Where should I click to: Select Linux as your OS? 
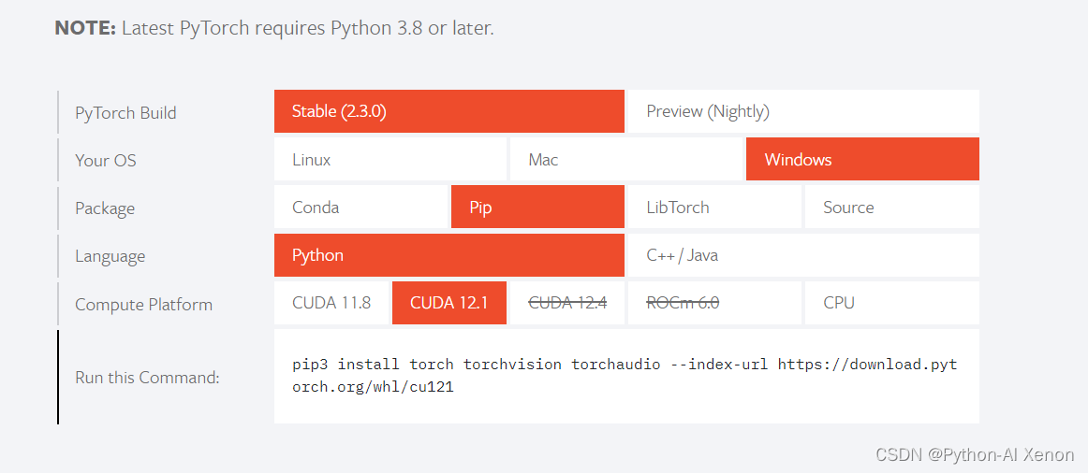pyautogui.click(x=390, y=159)
